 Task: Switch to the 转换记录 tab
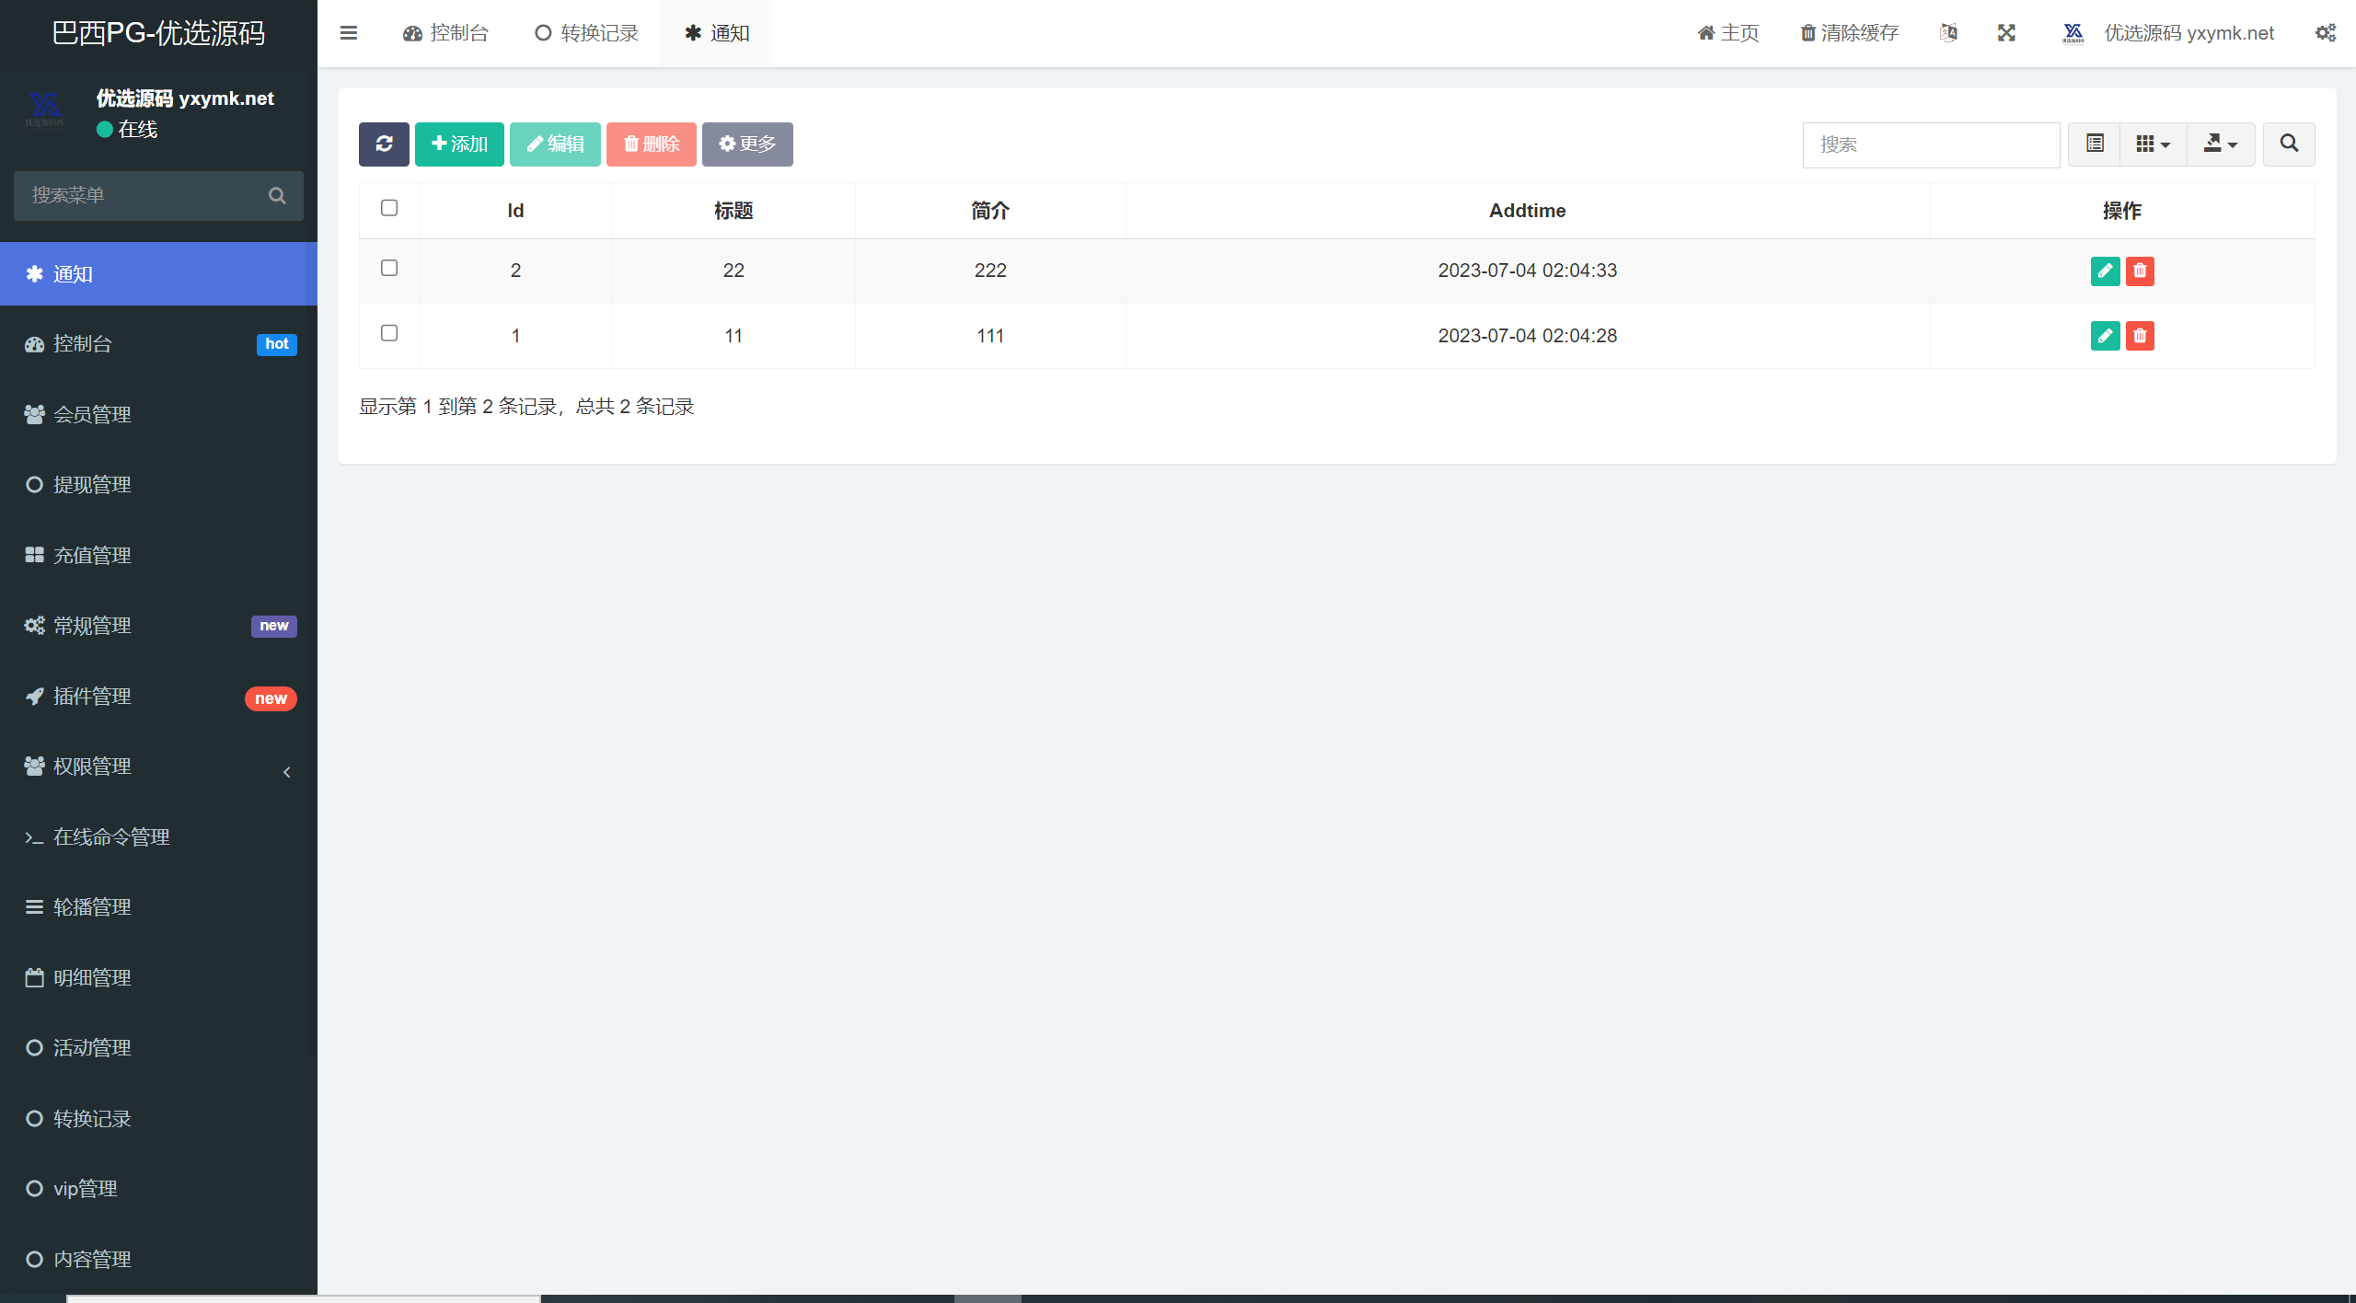(x=587, y=33)
